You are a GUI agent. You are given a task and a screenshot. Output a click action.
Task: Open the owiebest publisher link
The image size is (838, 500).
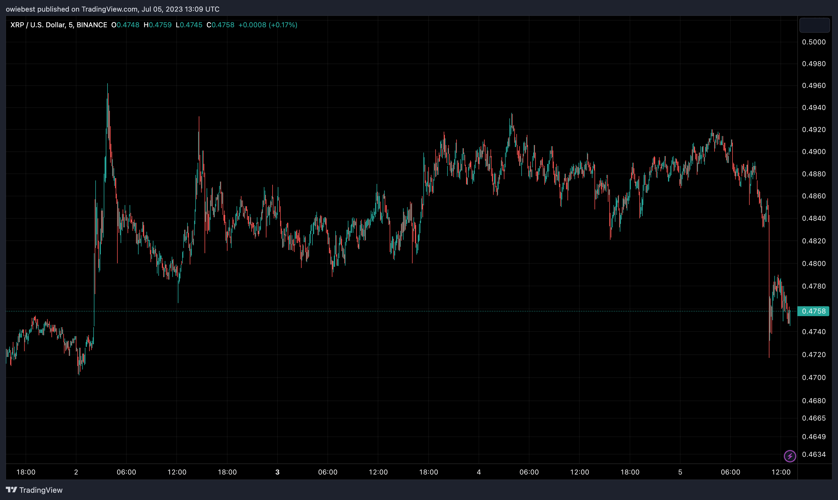(20, 9)
